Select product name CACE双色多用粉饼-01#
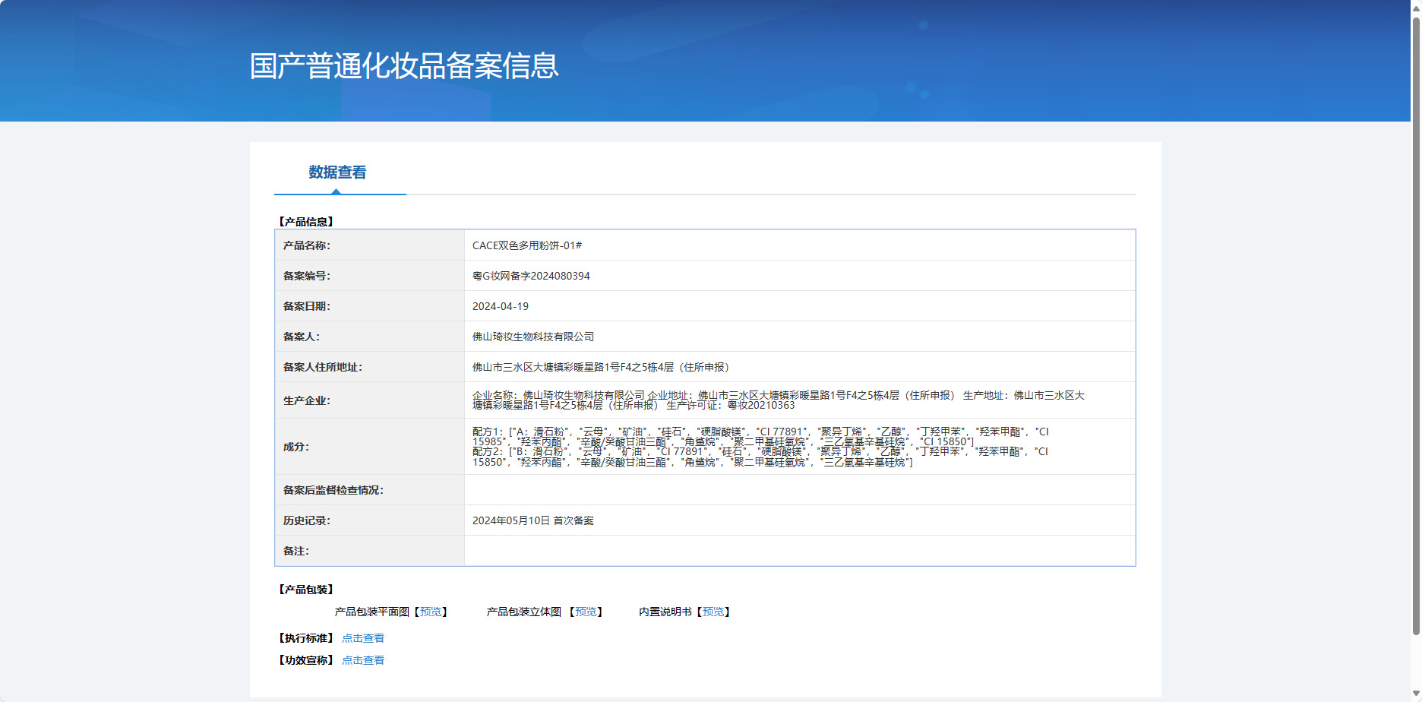The image size is (1422, 702). (527, 245)
